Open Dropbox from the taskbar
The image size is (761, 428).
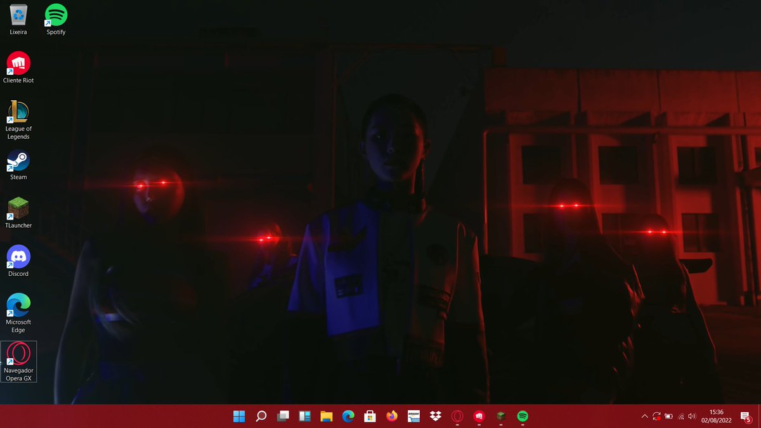435,417
